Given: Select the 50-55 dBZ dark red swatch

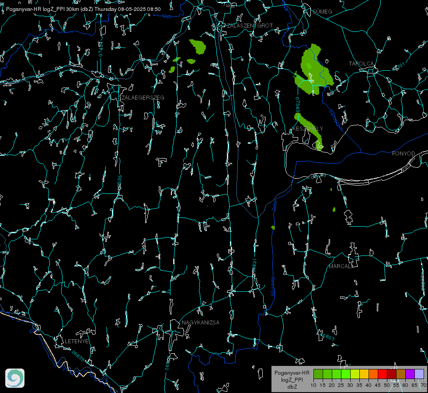Looking at the screenshot, I should tap(391, 374).
